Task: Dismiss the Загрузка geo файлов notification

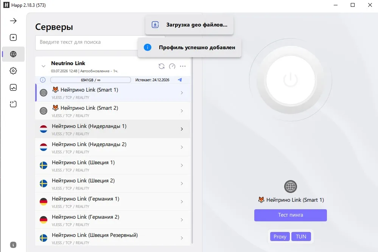Action: point(189,25)
